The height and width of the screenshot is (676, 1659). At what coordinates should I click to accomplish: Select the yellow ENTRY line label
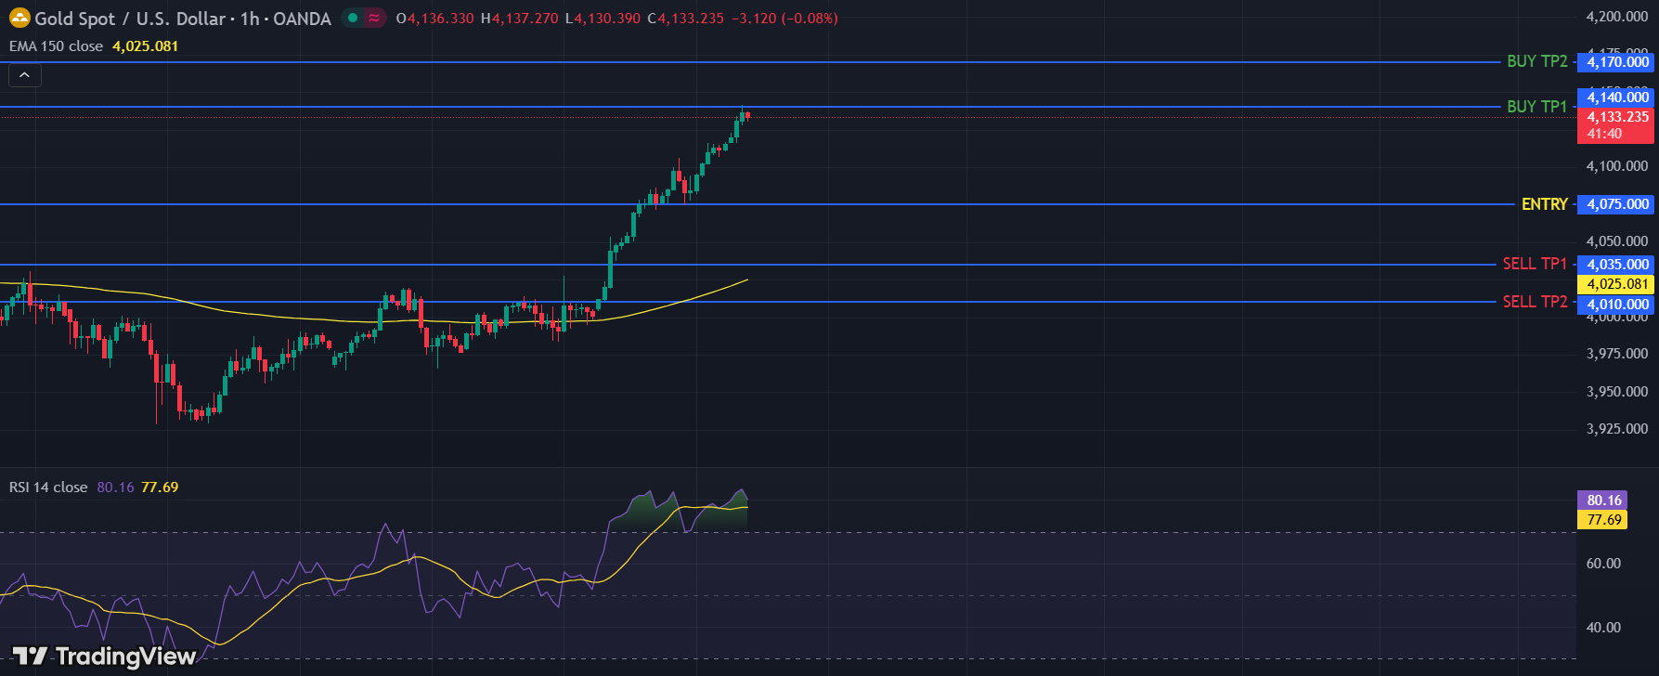[1544, 204]
